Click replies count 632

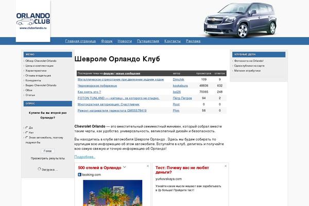click(220, 86)
